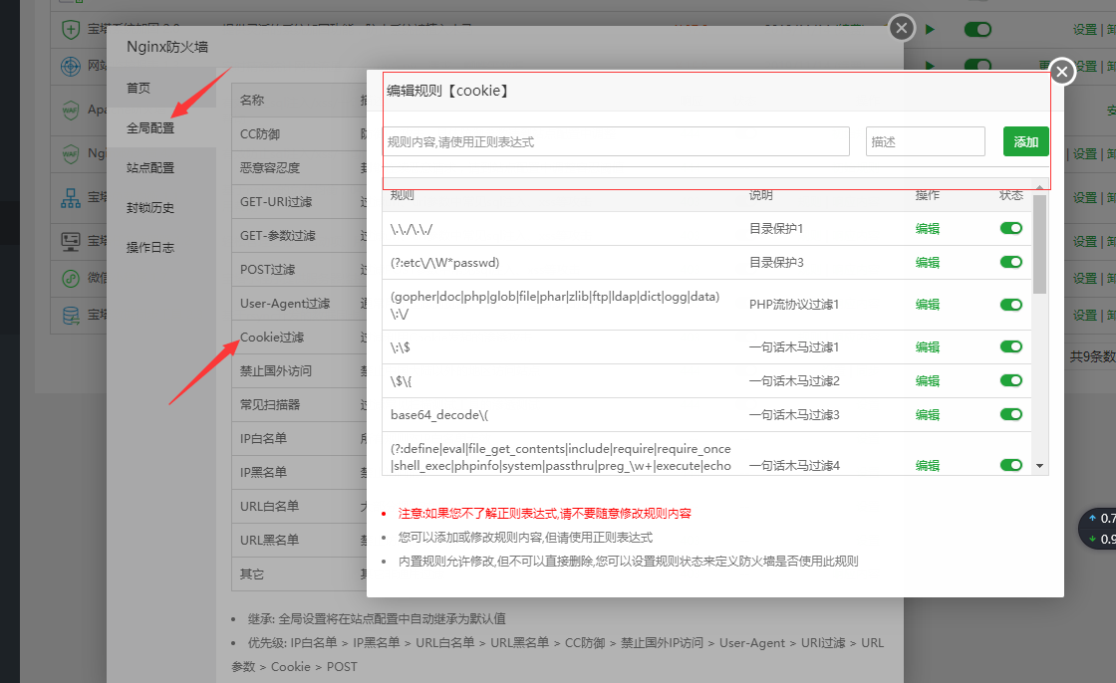Screen dimensions: 1116x683
Task: Click the GET-参数过滤 row
Action: point(299,236)
